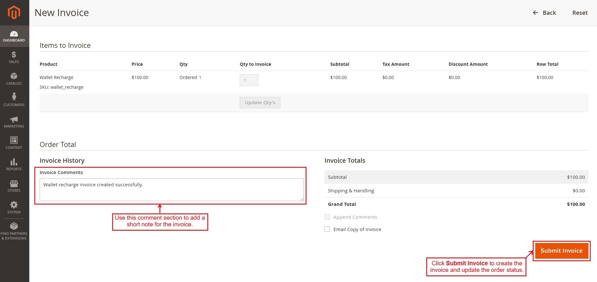Click the Reset button
Viewport: 597px width, 282px height.
coord(580,13)
